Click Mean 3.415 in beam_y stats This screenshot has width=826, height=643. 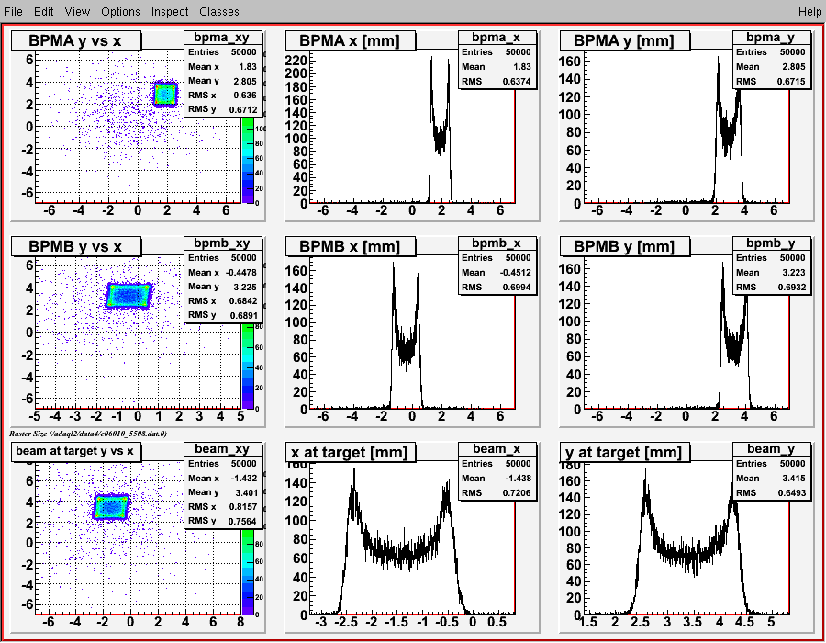pos(771,478)
